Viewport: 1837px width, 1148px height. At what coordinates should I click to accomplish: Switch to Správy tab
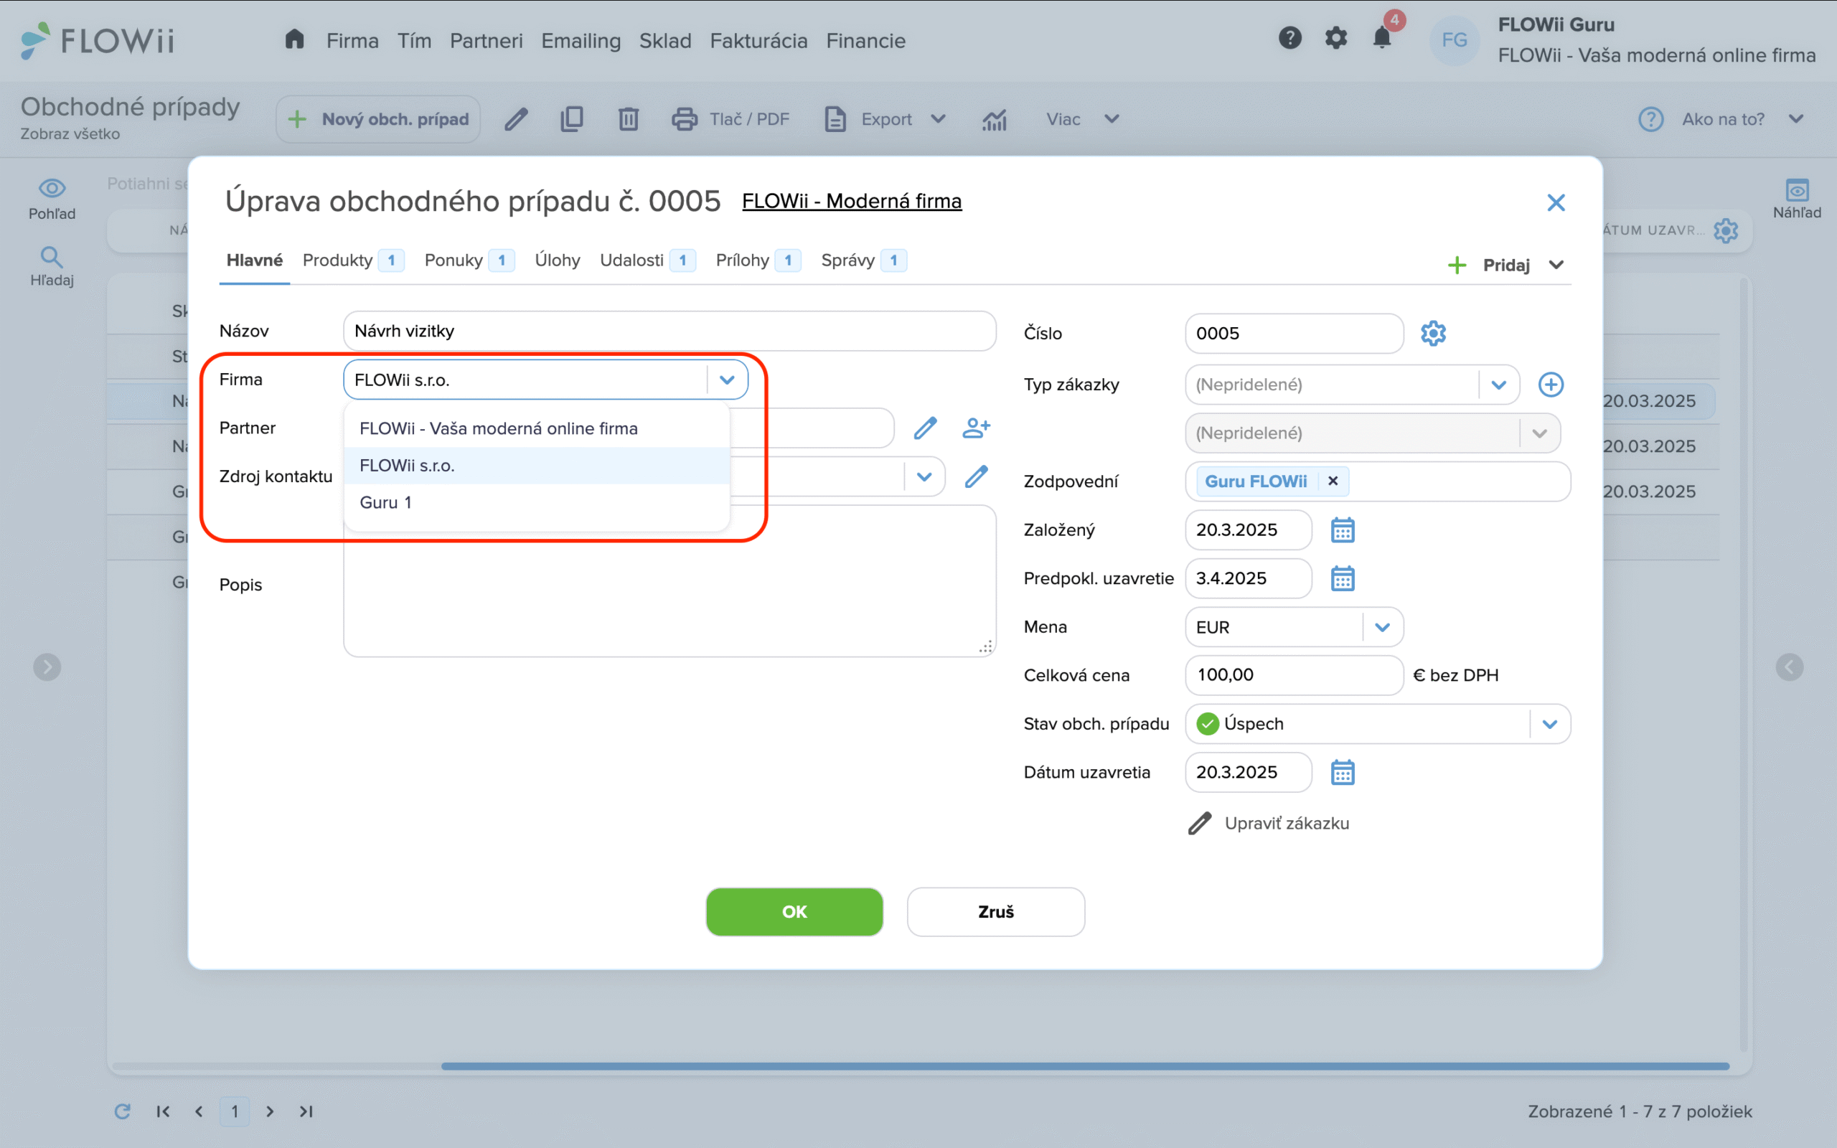(863, 260)
